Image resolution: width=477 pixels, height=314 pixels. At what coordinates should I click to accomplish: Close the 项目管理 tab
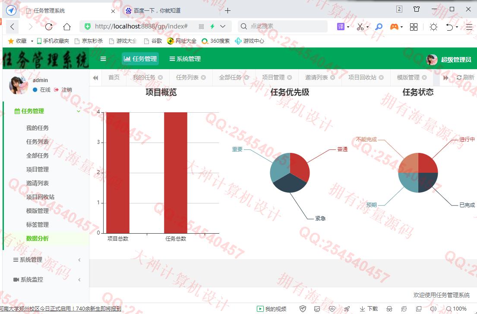(290, 78)
